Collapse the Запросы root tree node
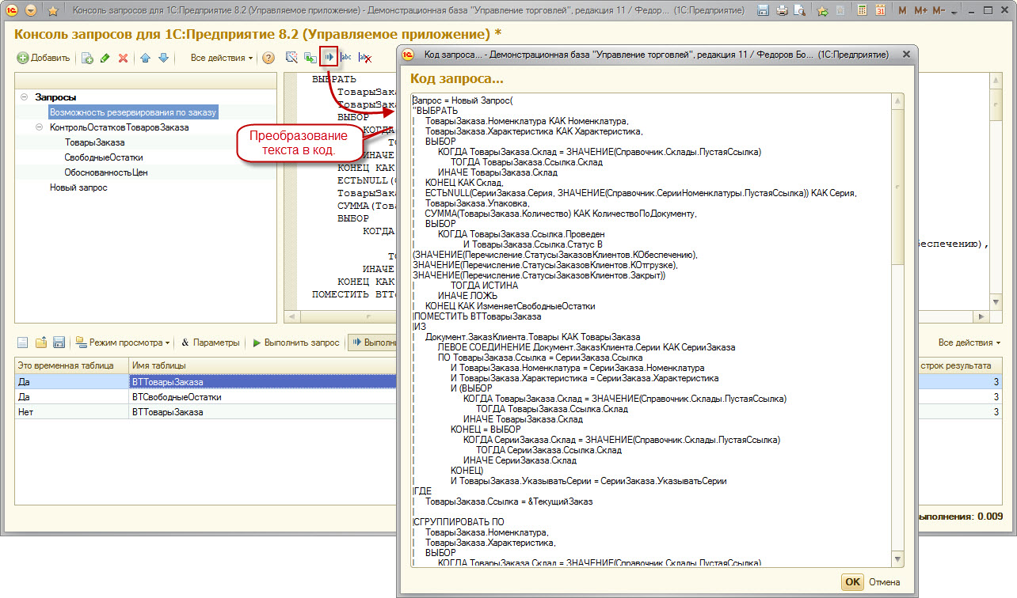This screenshot has width=1017, height=598. pos(25,97)
